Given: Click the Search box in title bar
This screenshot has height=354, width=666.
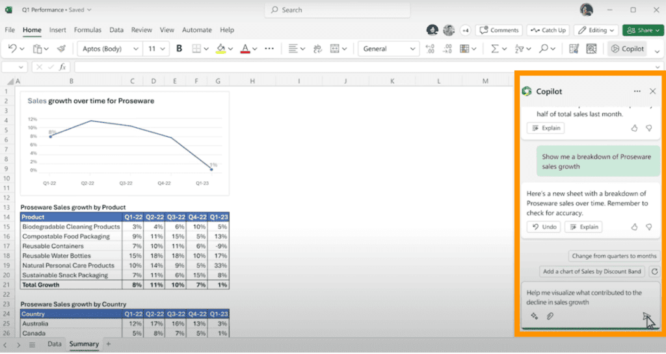Looking at the screenshot, I should 338,10.
